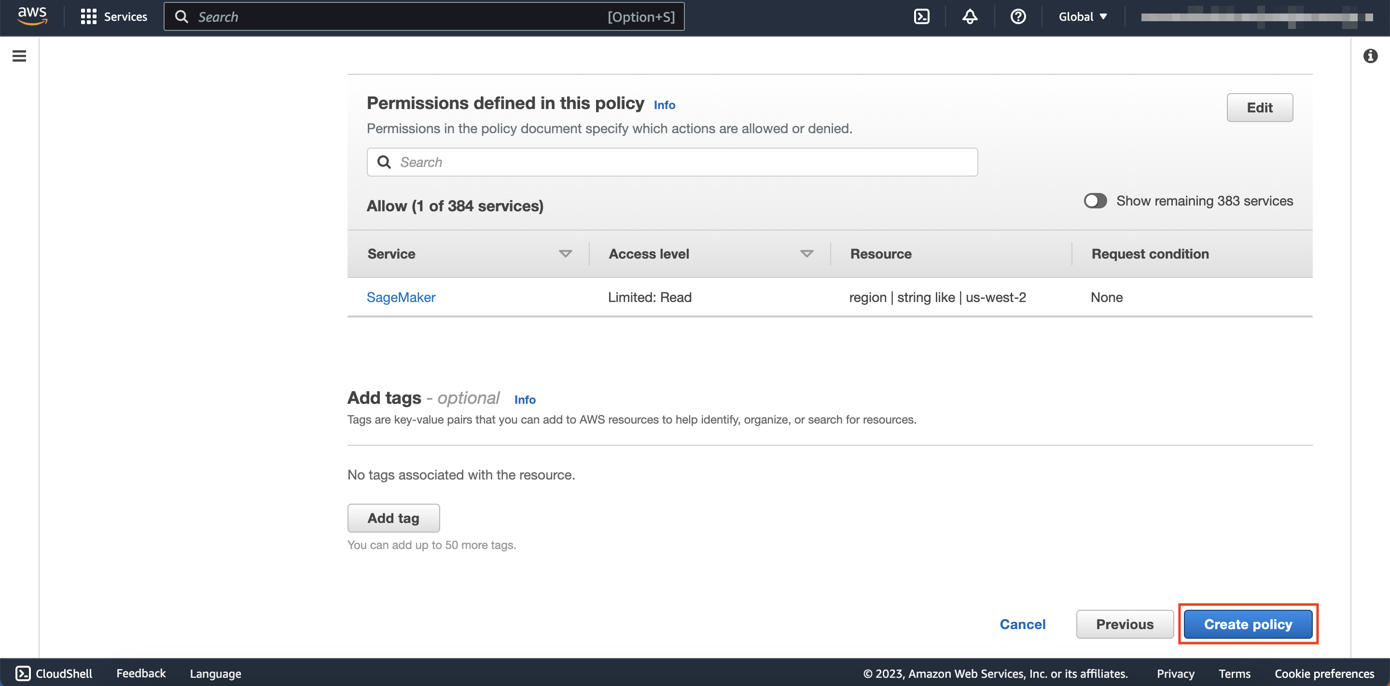Viewport: 1390px width, 686px height.
Task: Launch CloudShell from the top toolbar icon
Action: (x=922, y=16)
